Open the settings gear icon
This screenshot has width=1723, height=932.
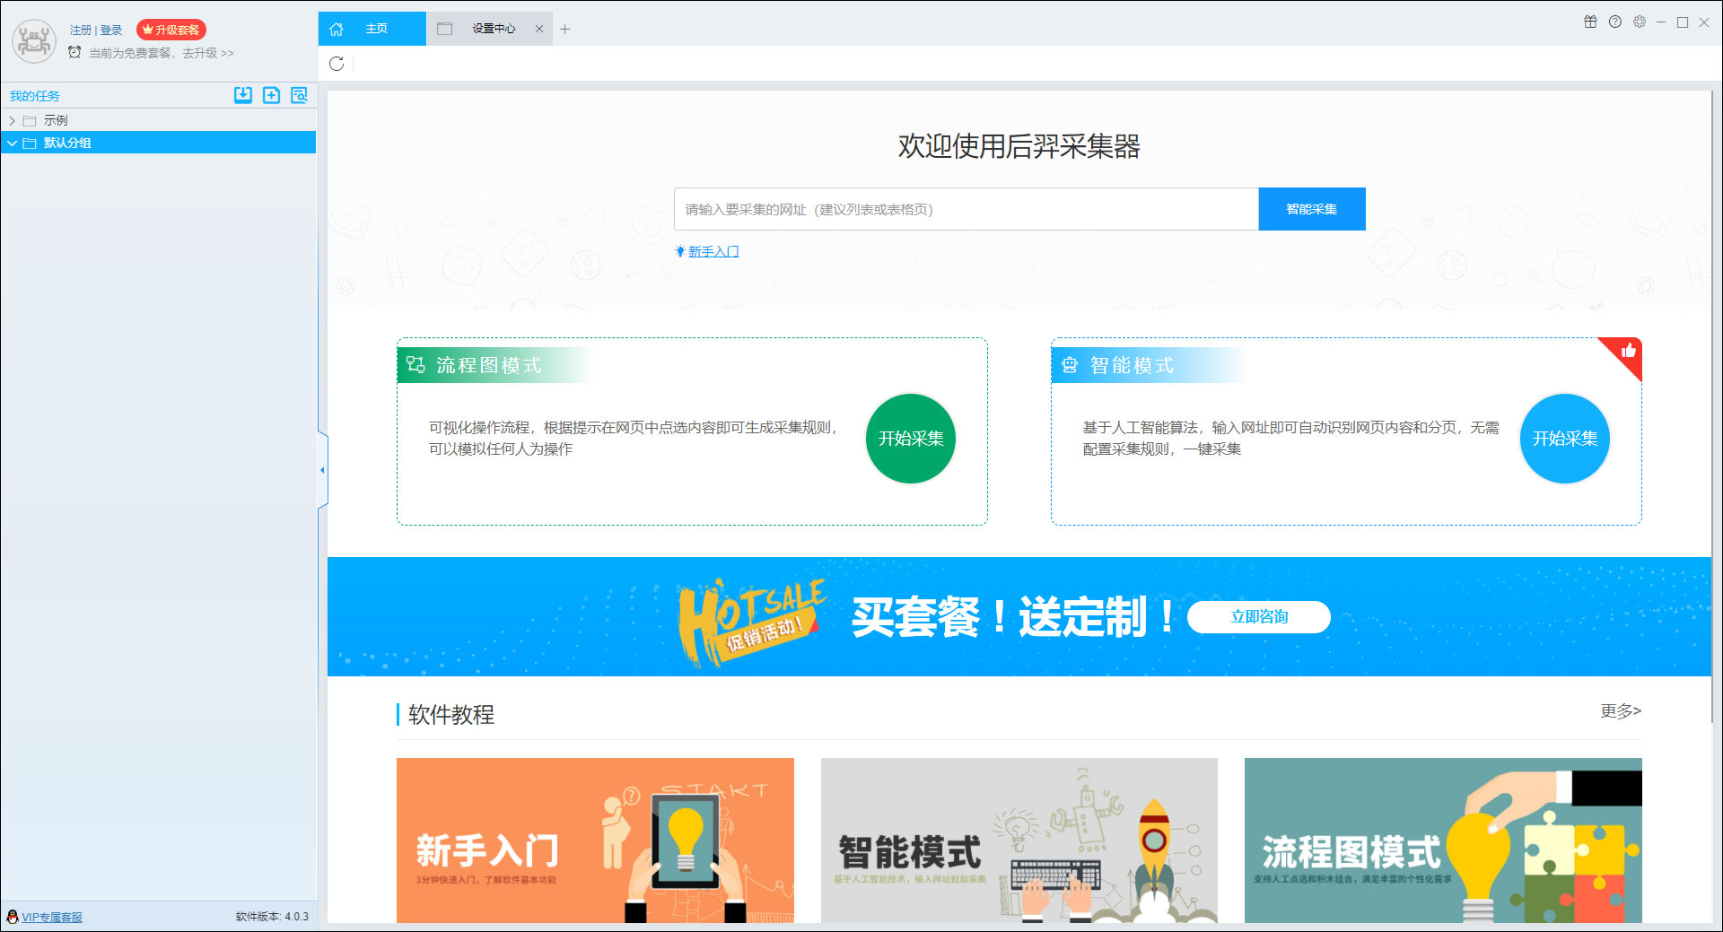point(1640,22)
